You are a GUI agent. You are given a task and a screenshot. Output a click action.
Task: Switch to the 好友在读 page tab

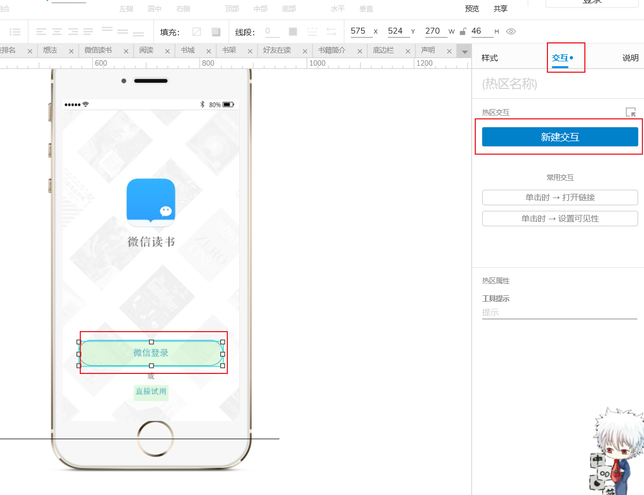point(277,50)
